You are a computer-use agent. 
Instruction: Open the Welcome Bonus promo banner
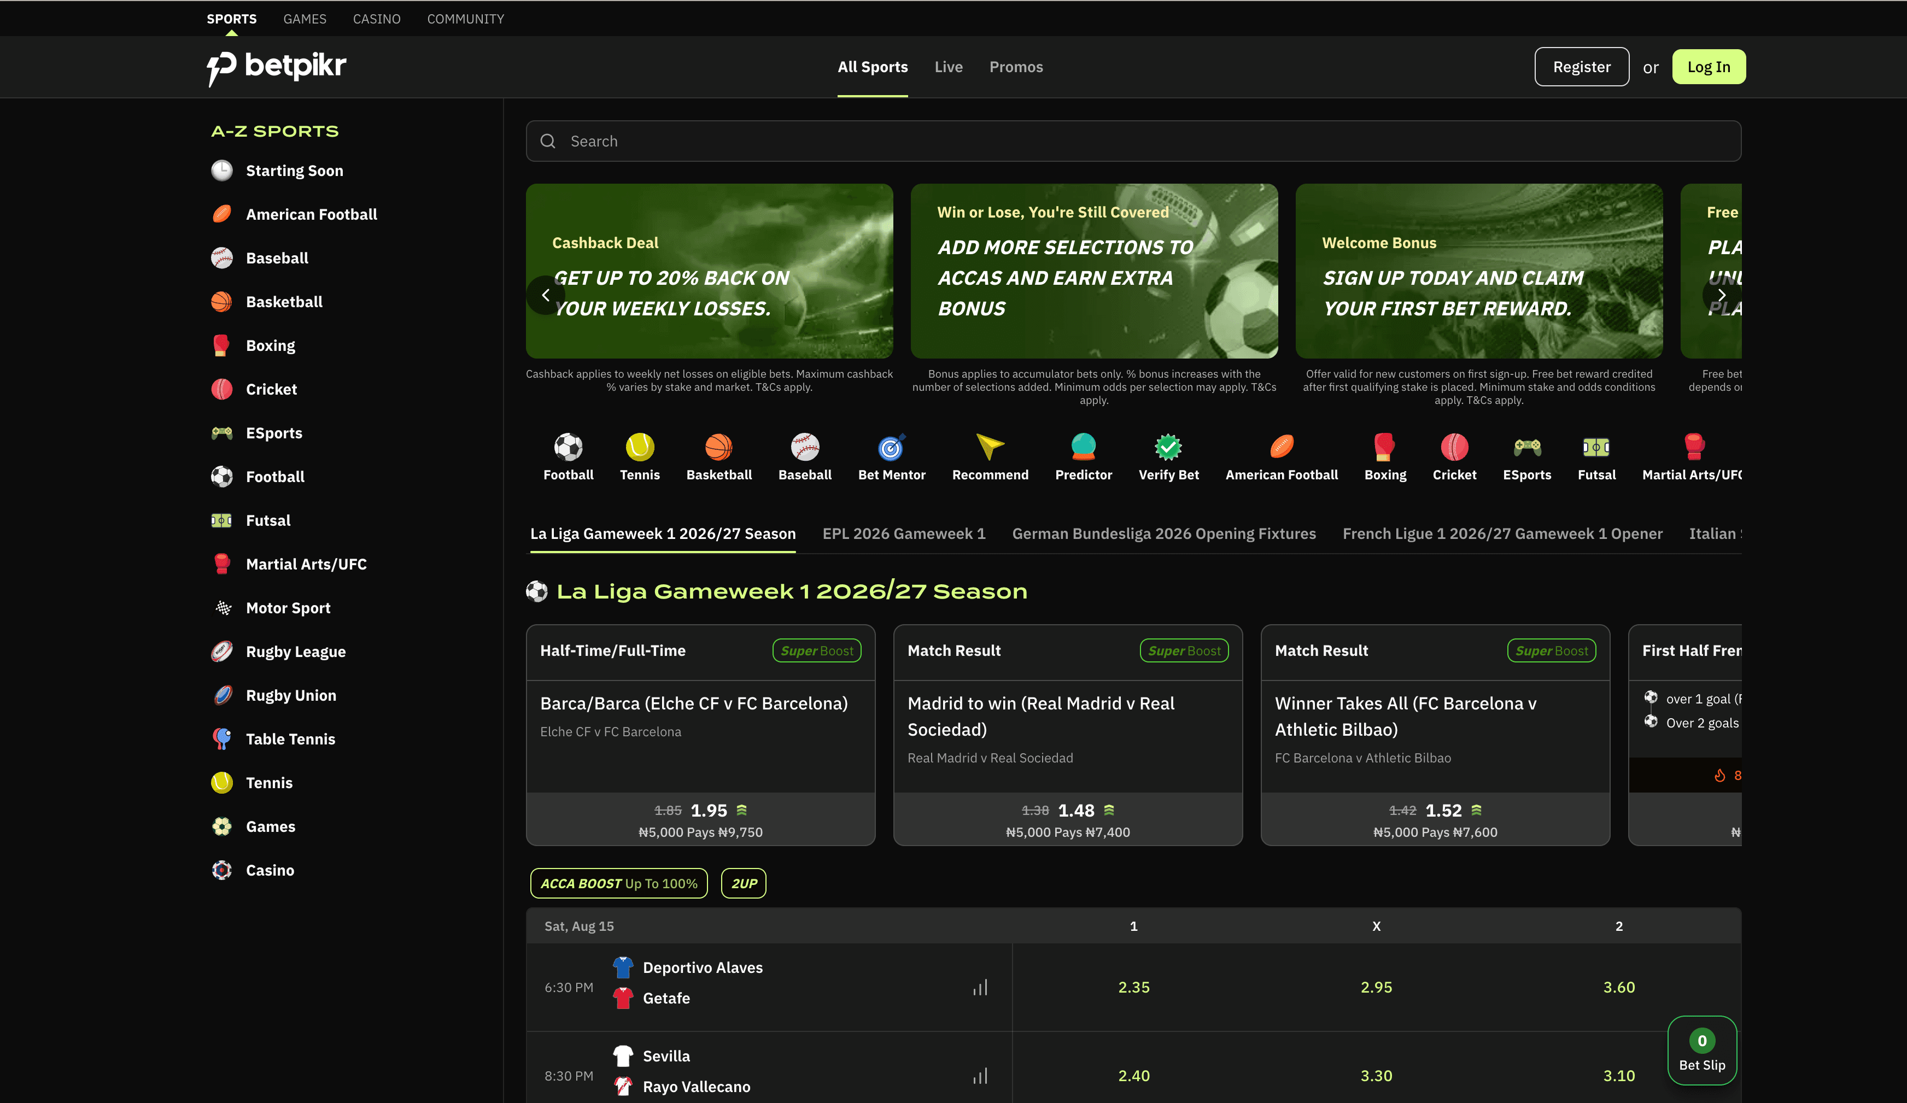(1479, 271)
